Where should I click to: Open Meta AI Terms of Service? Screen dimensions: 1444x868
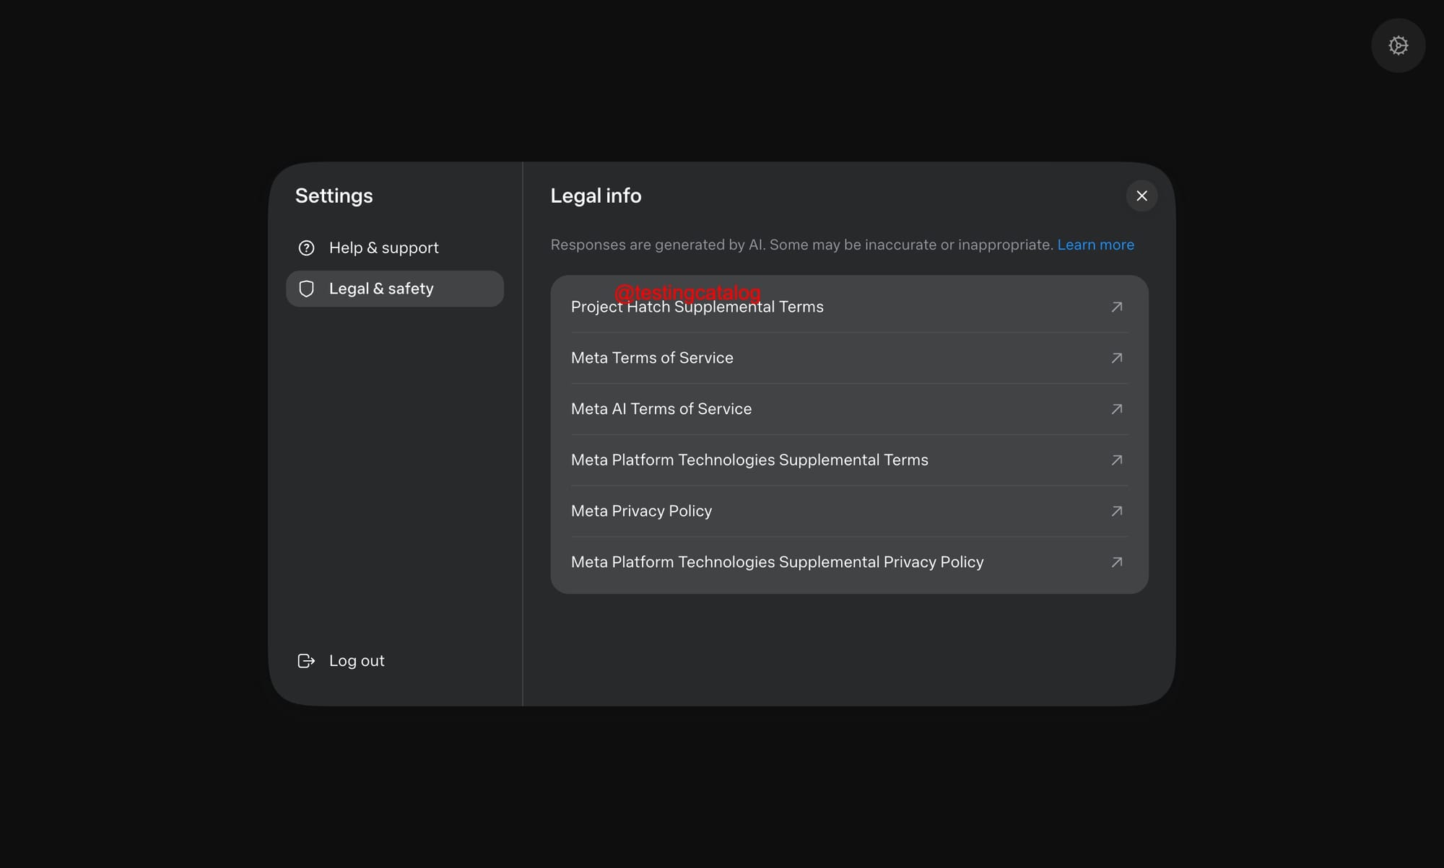pyautogui.click(x=849, y=409)
